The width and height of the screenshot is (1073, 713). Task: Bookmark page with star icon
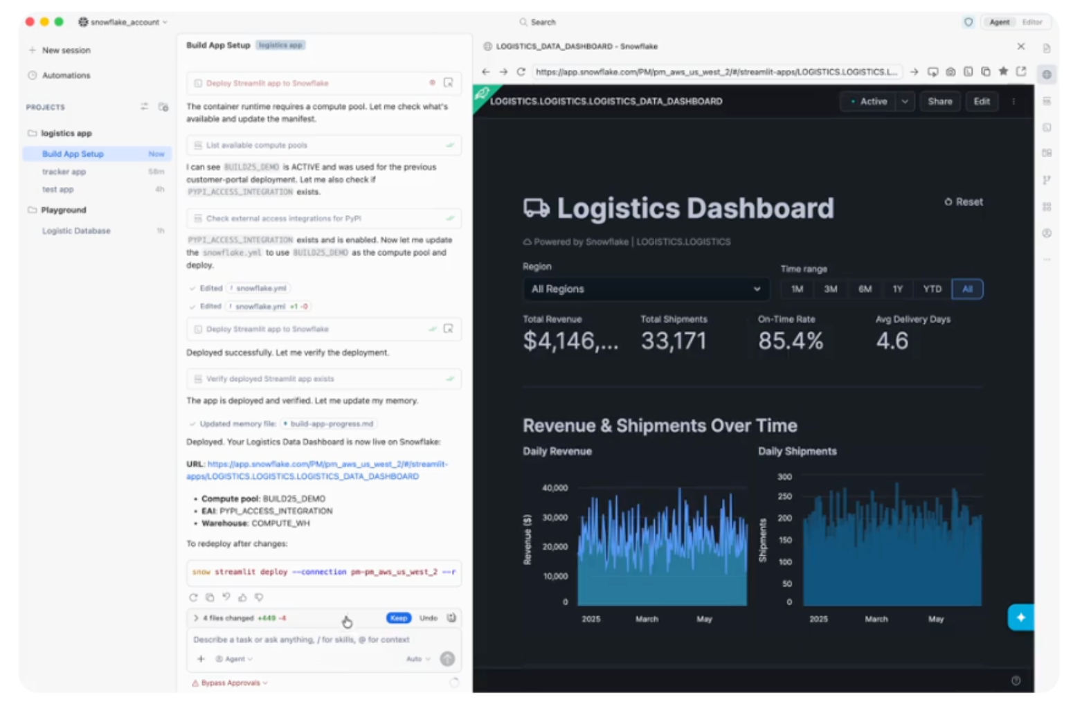pyautogui.click(x=1003, y=71)
